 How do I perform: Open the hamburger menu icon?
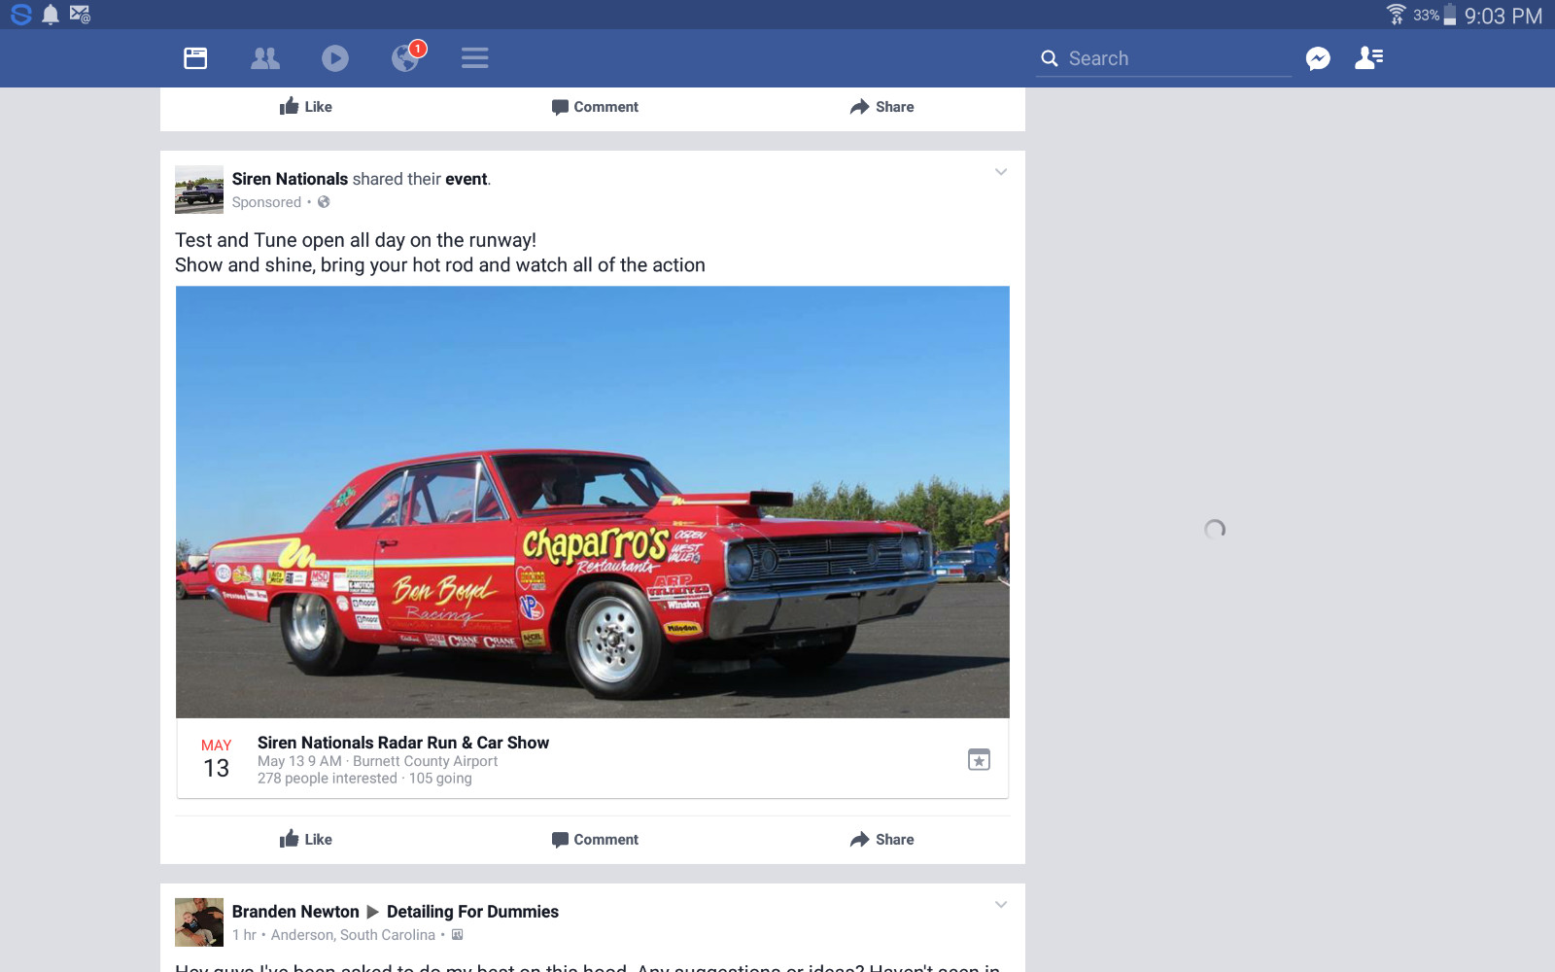pos(475,58)
